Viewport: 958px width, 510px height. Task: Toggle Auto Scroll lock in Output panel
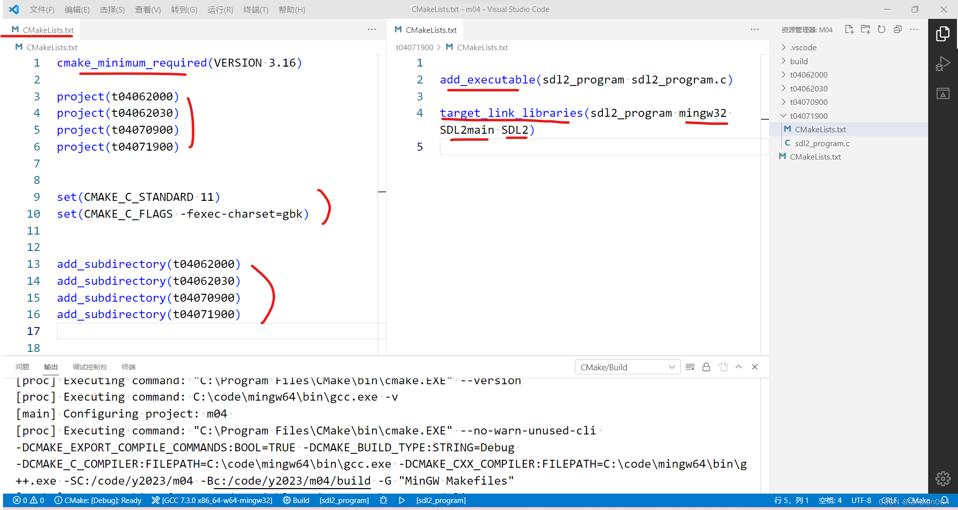[706, 367]
